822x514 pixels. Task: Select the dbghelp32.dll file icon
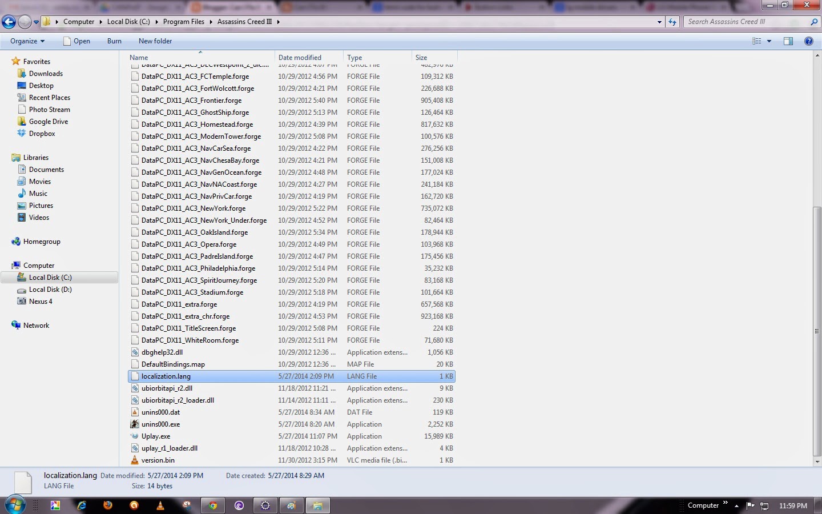tap(135, 352)
